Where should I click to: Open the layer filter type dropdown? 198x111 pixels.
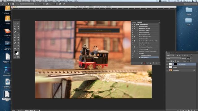tap(170, 55)
